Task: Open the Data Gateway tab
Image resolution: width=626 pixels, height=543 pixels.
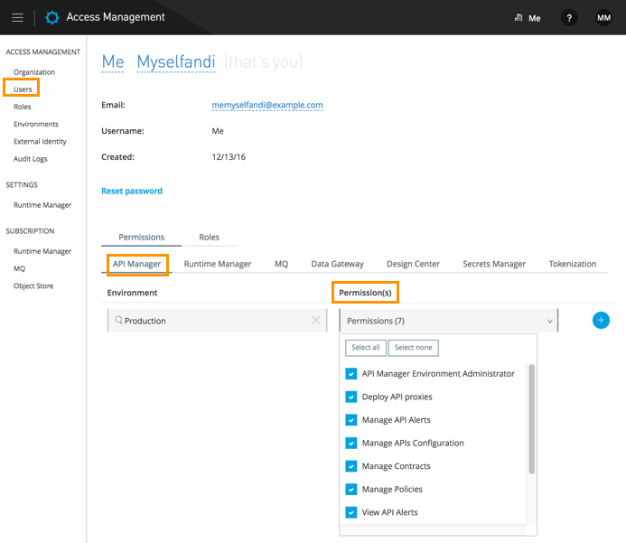Action: 337,264
